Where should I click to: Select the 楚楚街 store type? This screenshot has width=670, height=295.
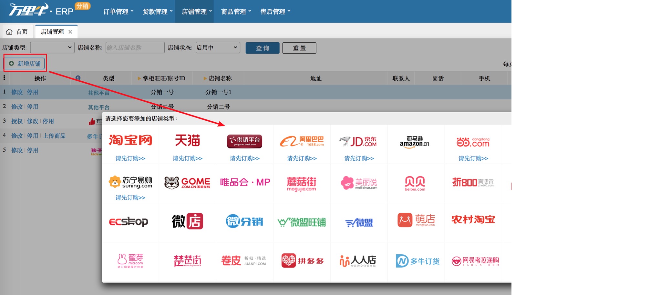coord(187,261)
